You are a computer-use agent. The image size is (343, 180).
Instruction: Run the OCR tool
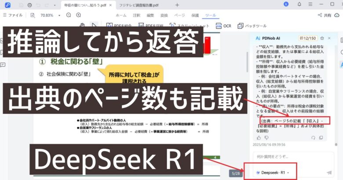pyautogui.click(x=223, y=26)
